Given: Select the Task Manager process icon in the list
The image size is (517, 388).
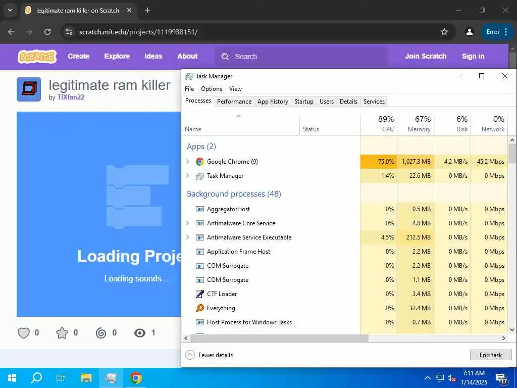Looking at the screenshot, I should click(200, 176).
